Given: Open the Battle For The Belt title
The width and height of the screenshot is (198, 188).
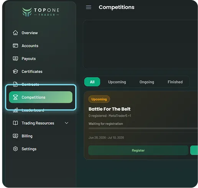Looking at the screenshot, I should pyautogui.click(x=109, y=109).
